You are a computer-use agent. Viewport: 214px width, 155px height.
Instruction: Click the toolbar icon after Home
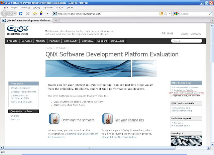click(x=41, y=13)
